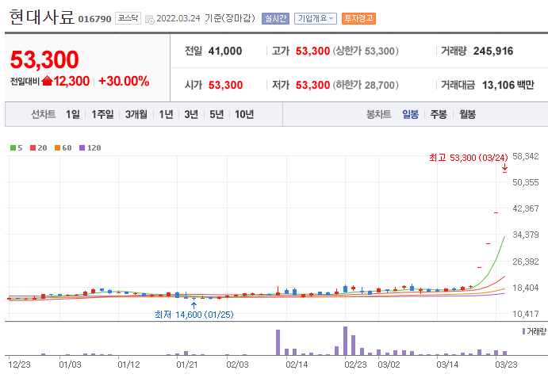
Task: Click the 코스닥 market label
Action: click(128, 18)
